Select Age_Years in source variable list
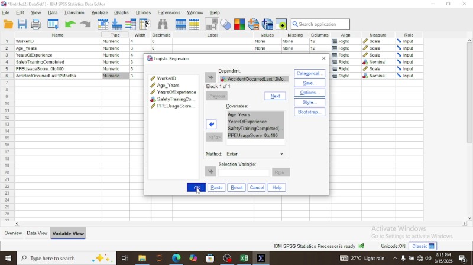473x265 pixels. (x=168, y=85)
